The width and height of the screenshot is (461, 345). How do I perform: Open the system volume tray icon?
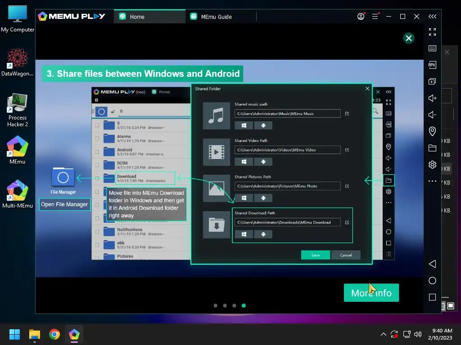tap(417, 334)
